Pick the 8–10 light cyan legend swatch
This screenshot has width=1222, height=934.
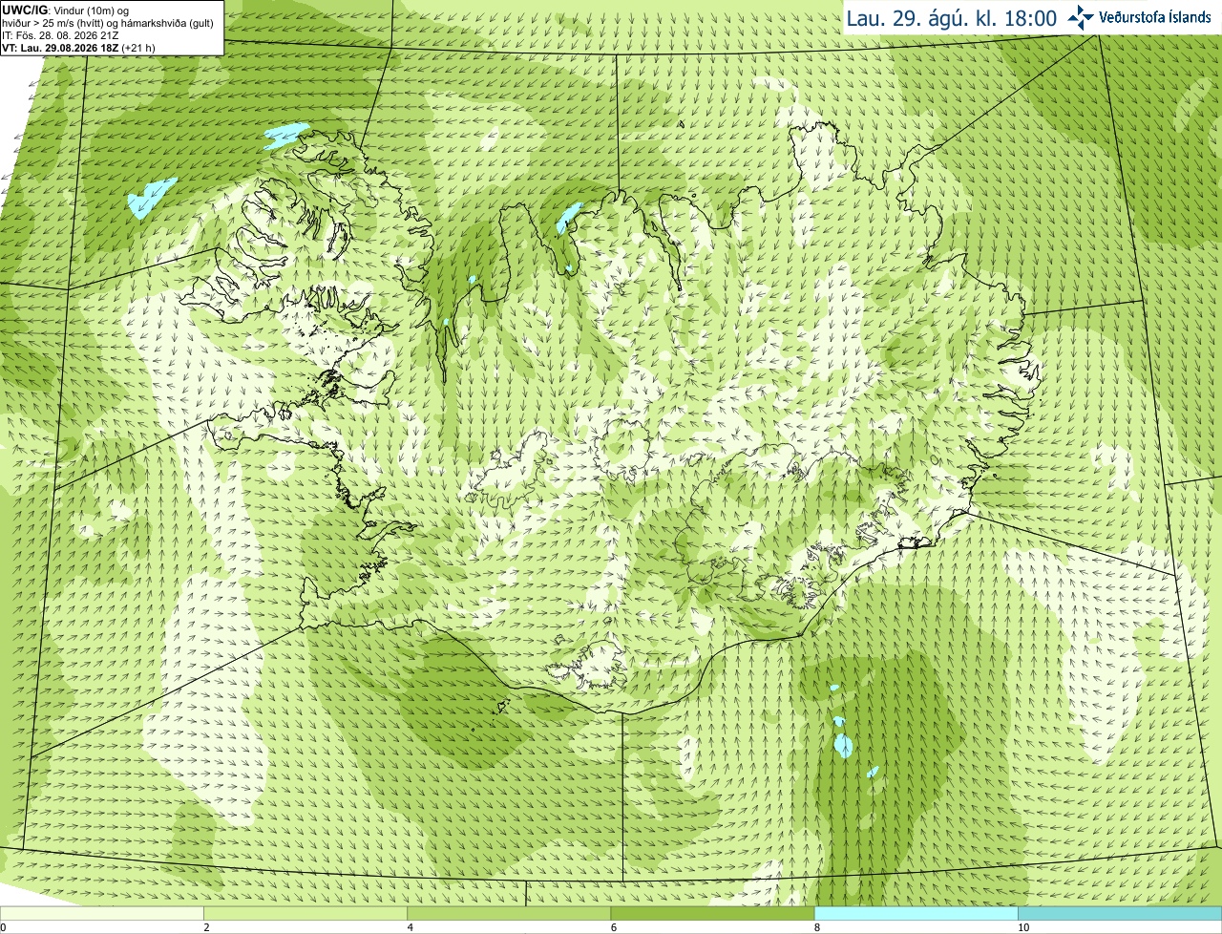tap(916, 913)
